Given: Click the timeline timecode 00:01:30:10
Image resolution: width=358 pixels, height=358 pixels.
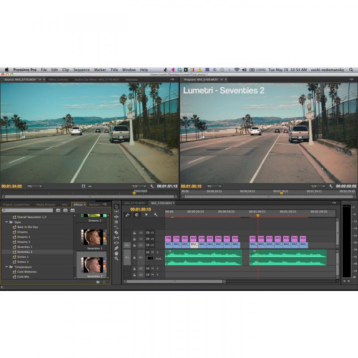Looking at the screenshot, I should tap(141, 209).
